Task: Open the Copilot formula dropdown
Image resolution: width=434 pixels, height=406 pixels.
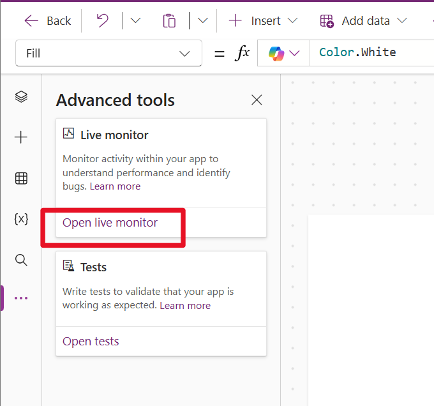Action: [283, 53]
